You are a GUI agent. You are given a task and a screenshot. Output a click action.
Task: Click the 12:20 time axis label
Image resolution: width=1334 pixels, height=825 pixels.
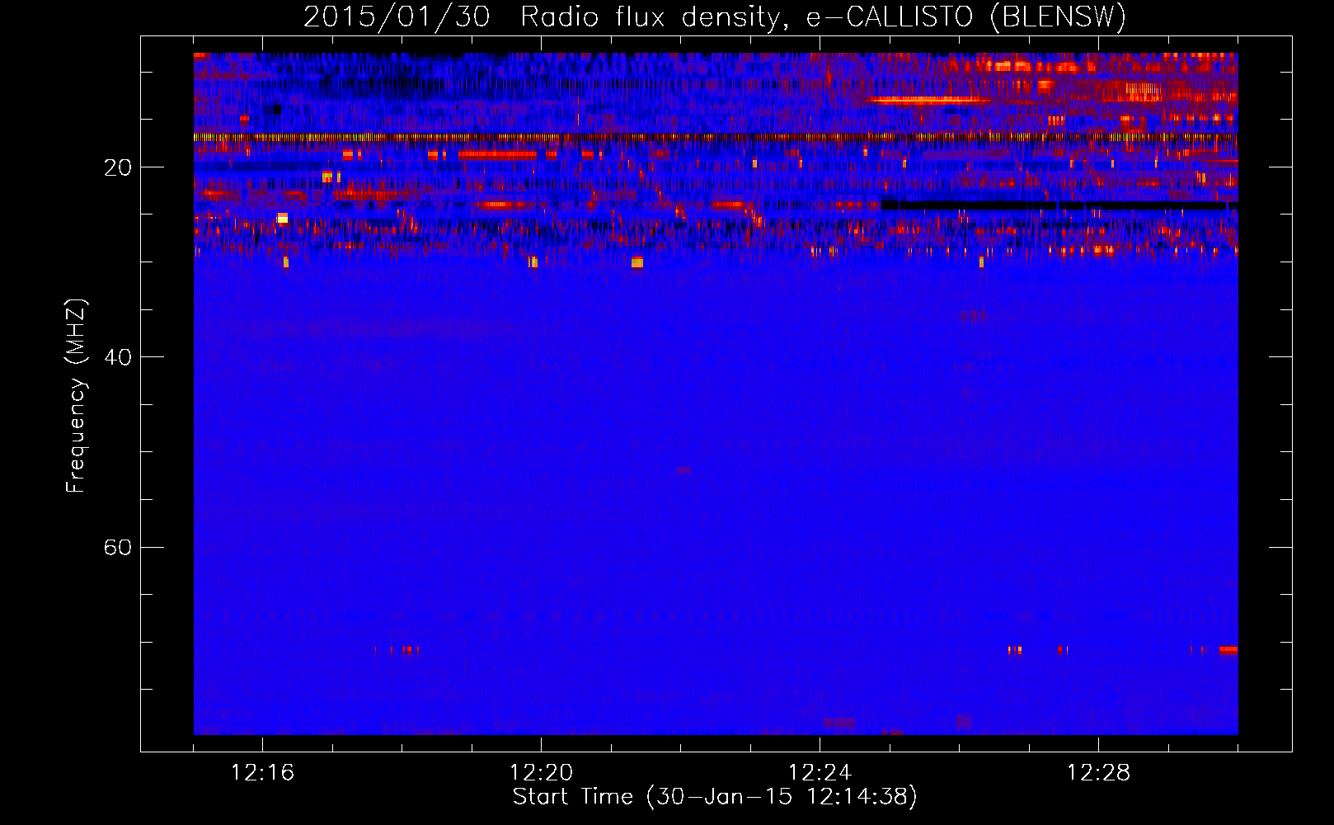[x=541, y=773]
